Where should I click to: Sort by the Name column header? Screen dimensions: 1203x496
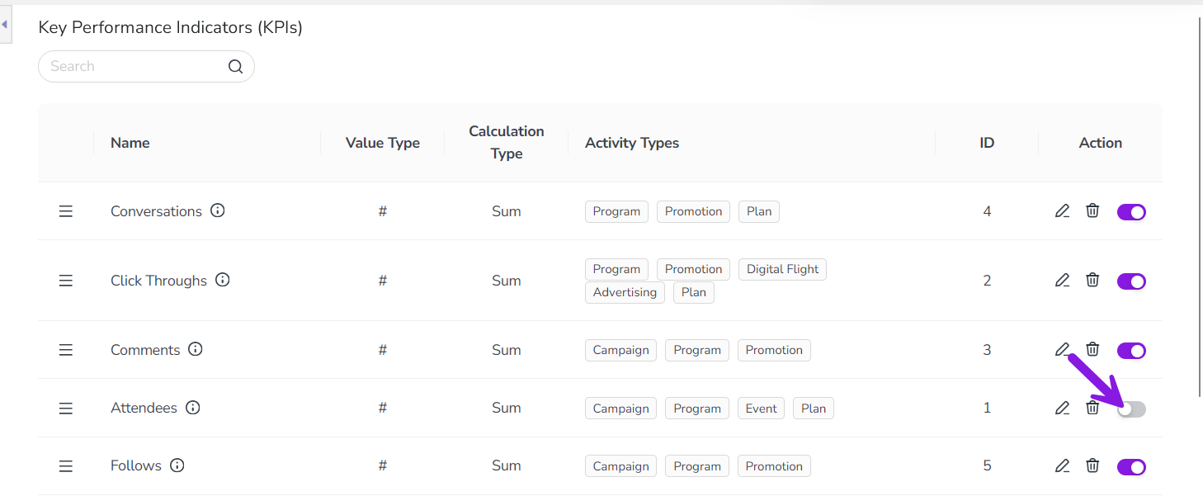click(x=130, y=143)
